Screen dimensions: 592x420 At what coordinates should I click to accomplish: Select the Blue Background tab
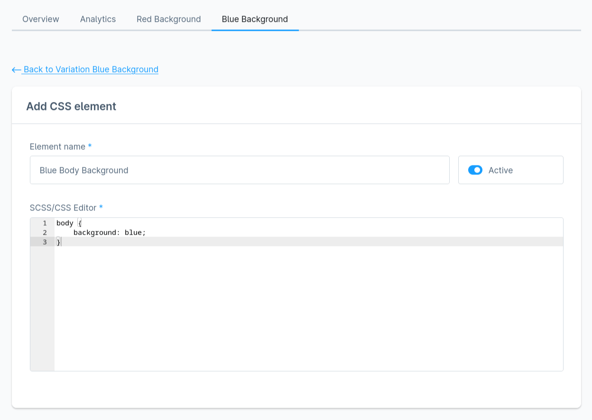coord(255,19)
